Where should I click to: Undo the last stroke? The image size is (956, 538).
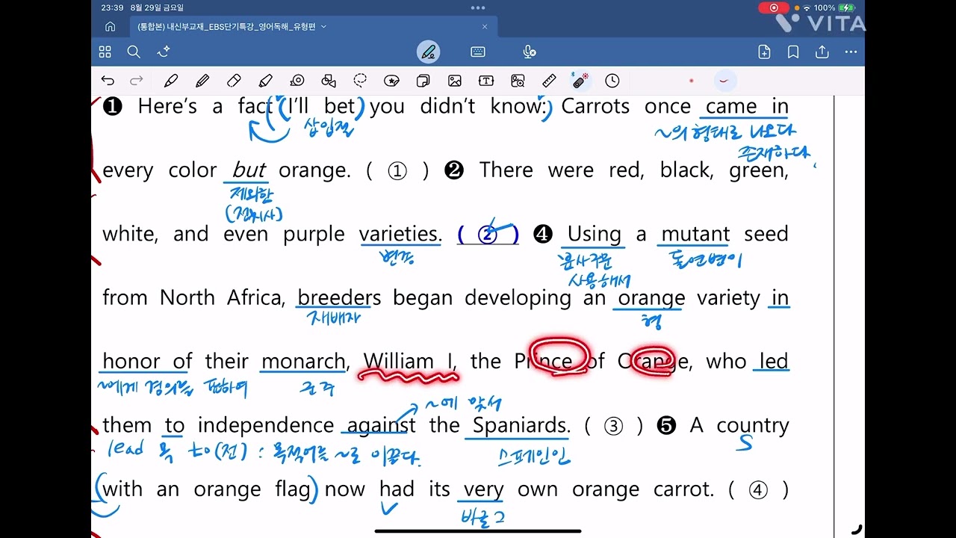pos(108,81)
